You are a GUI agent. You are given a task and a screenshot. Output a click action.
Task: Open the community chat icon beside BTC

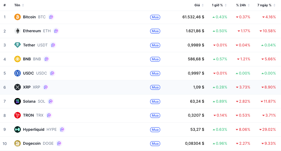(x=51, y=17)
